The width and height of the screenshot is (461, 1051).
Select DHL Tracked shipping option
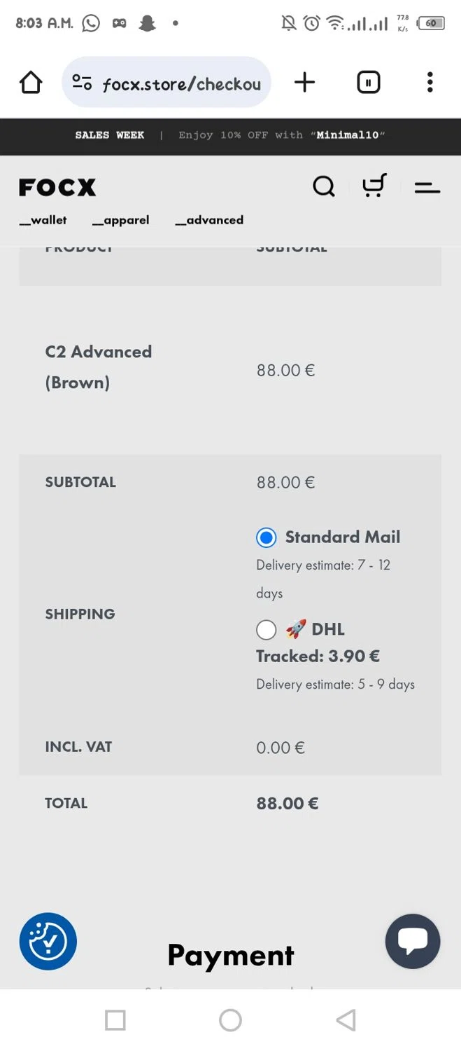coord(267,630)
